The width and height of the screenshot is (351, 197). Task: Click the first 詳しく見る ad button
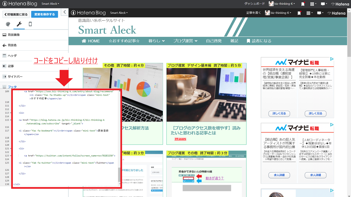(279, 113)
